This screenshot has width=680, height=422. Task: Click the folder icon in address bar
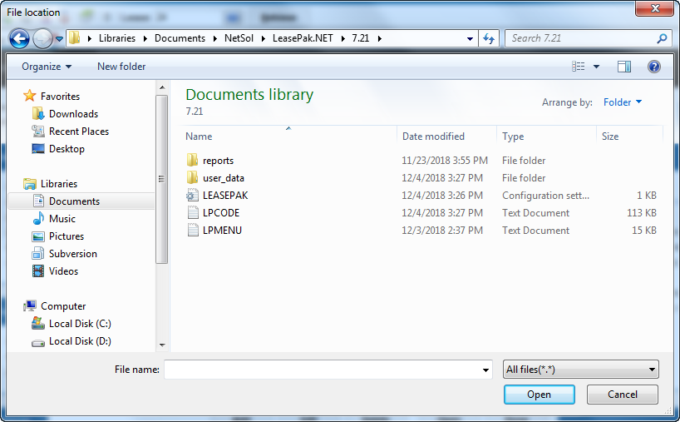[75, 37]
